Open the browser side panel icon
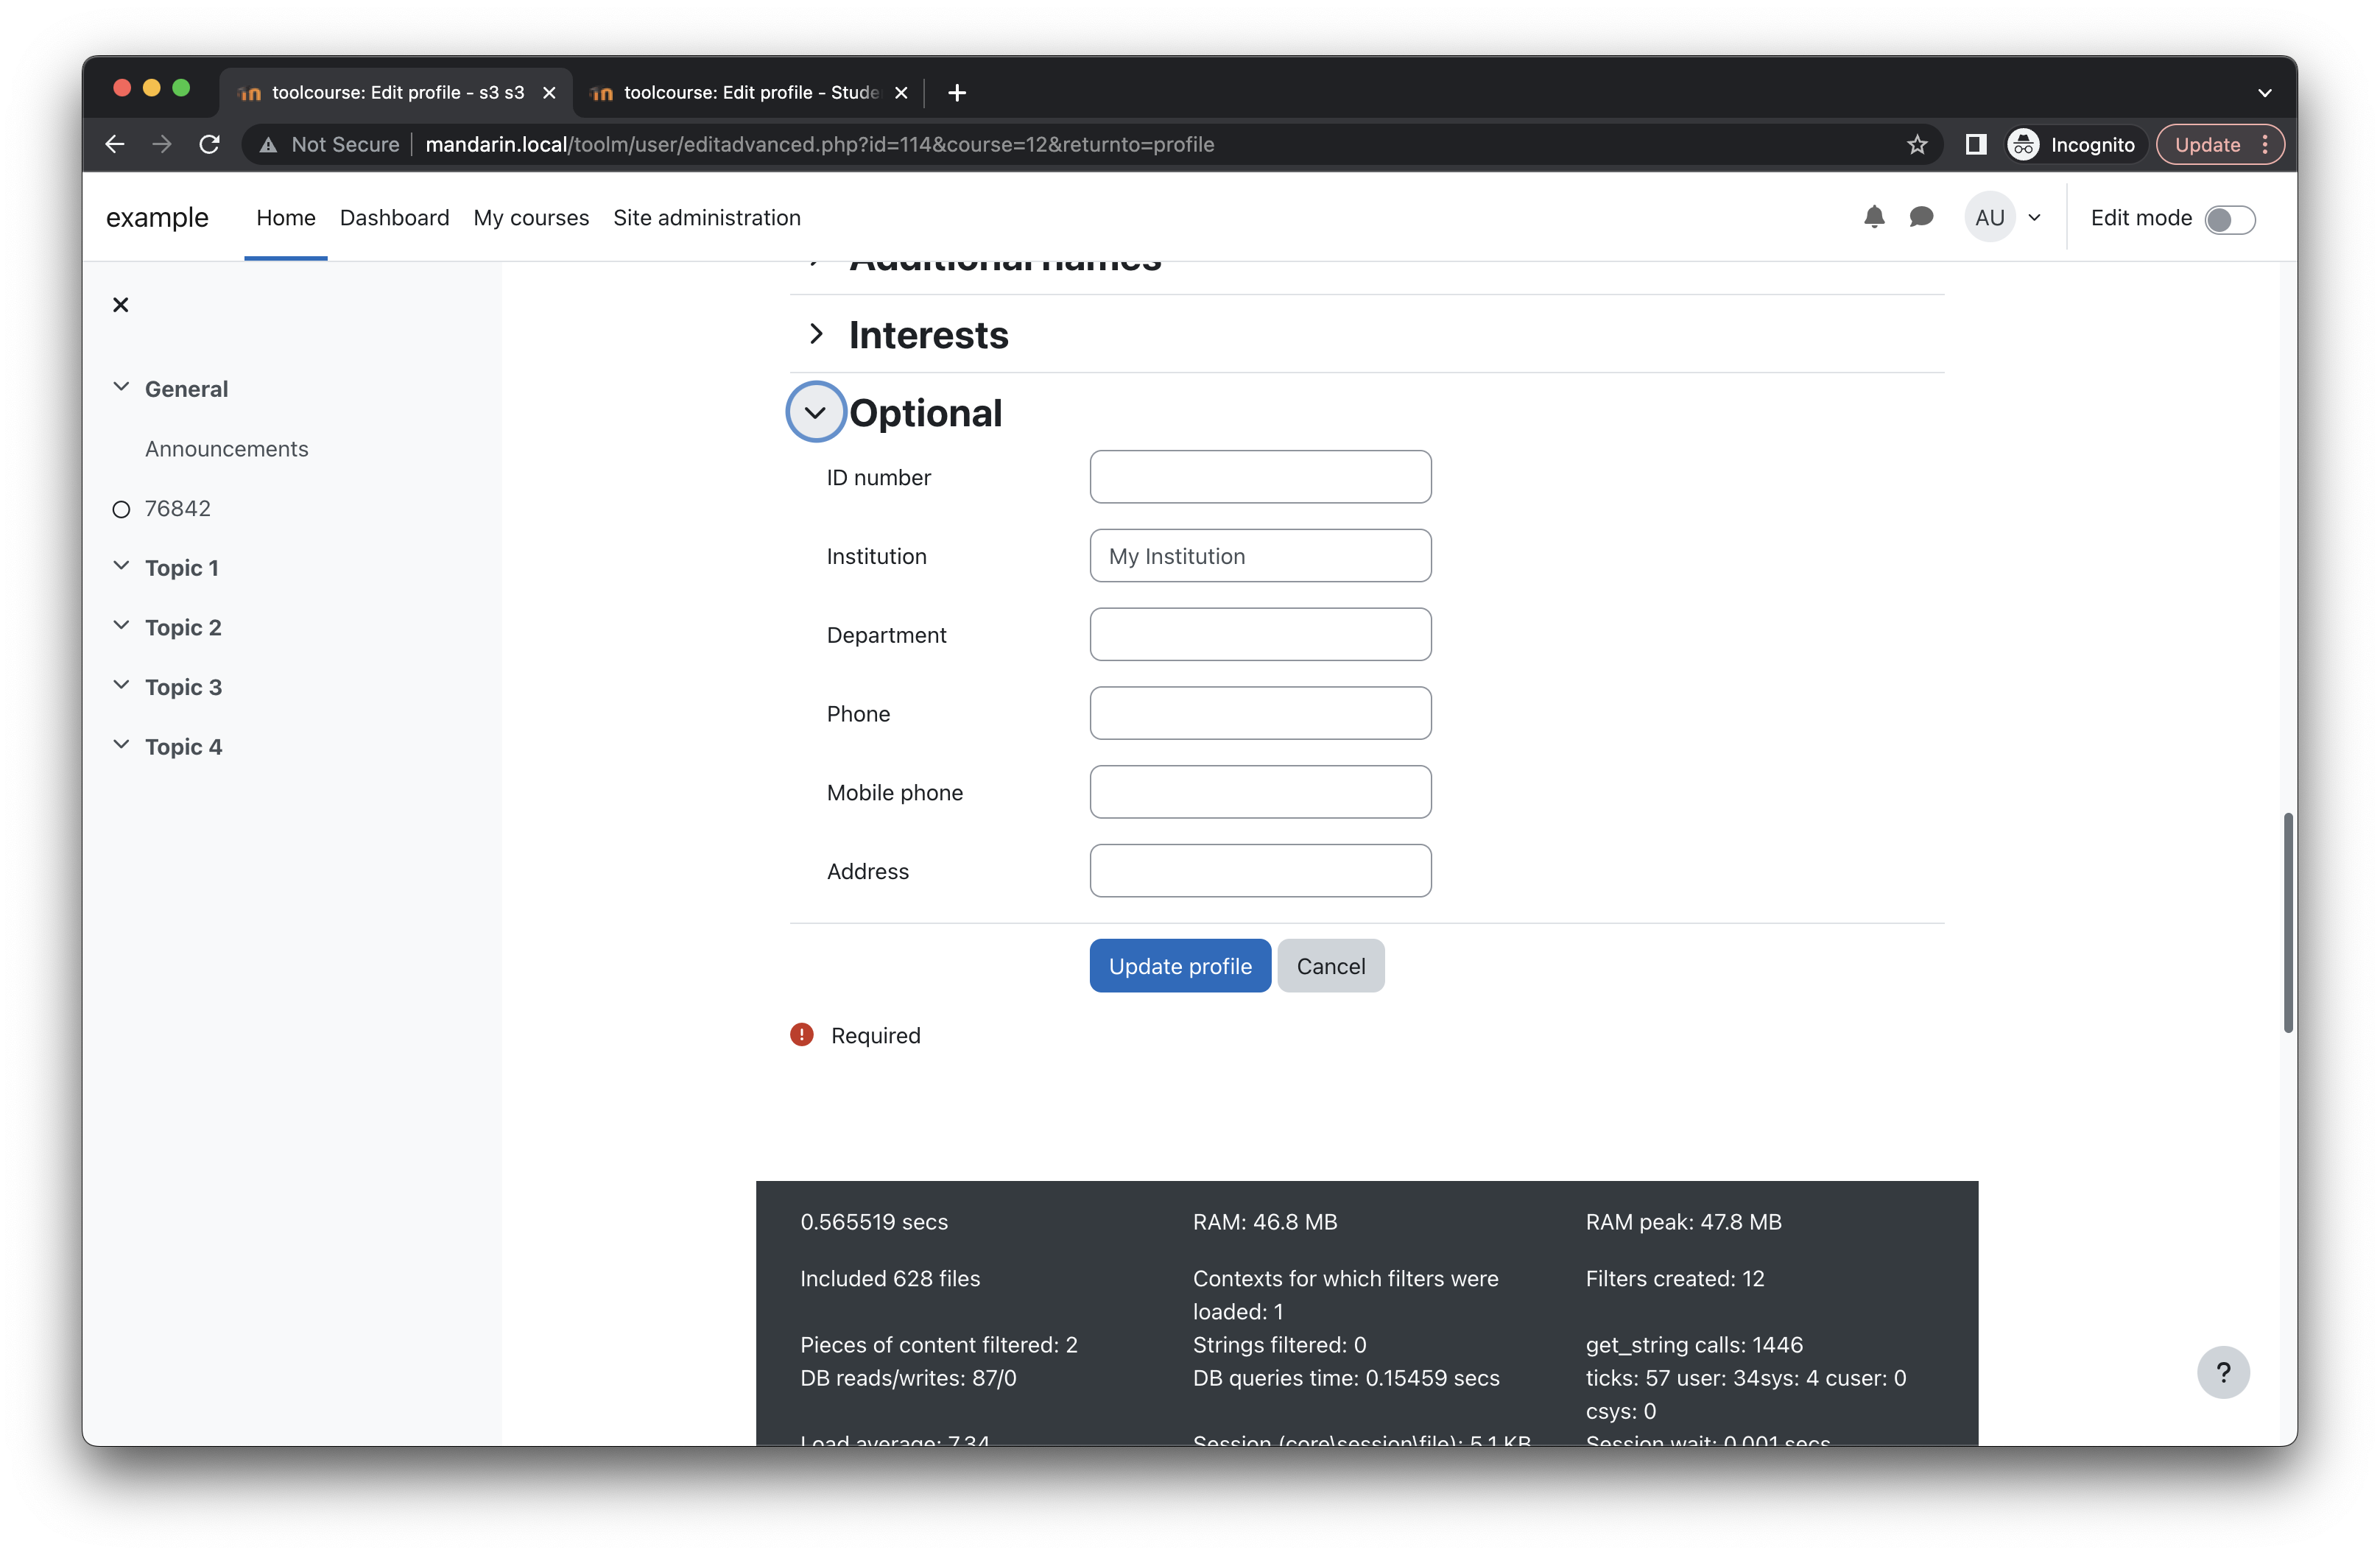The height and width of the screenshot is (1555, 2380). [x=1975, y=144]
